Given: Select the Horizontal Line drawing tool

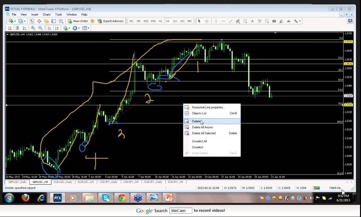Looking at the screenshot, I should click(x=223, y=21).
